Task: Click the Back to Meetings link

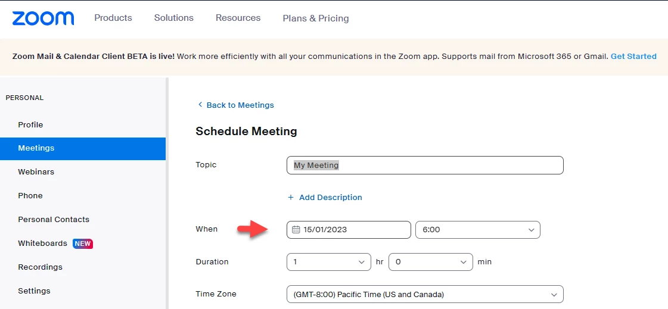Action: pyautogui.click(x=240, y=105)
